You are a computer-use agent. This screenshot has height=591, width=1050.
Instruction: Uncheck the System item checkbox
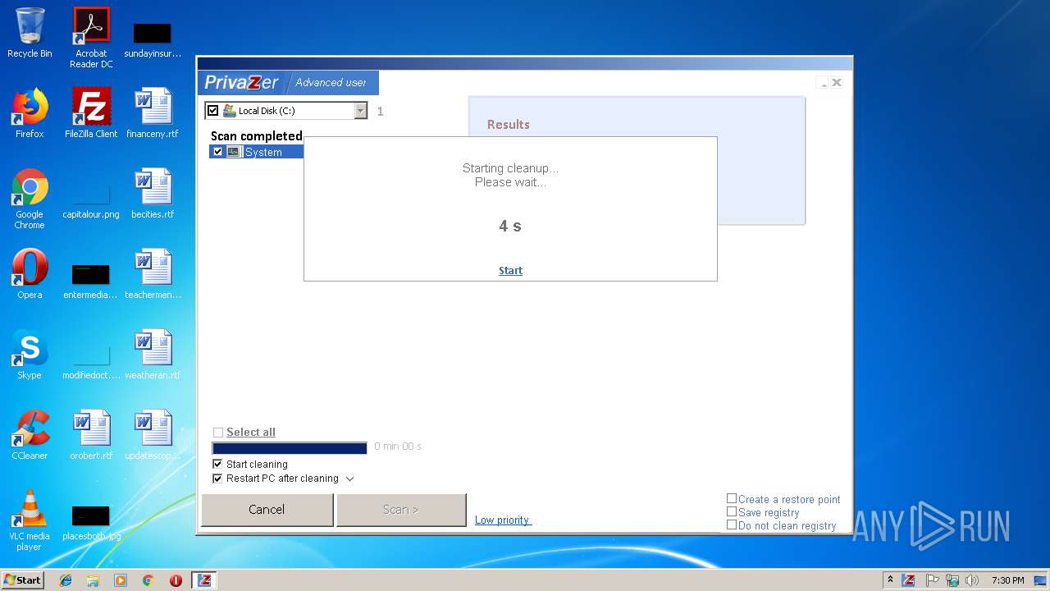point(217,152)
